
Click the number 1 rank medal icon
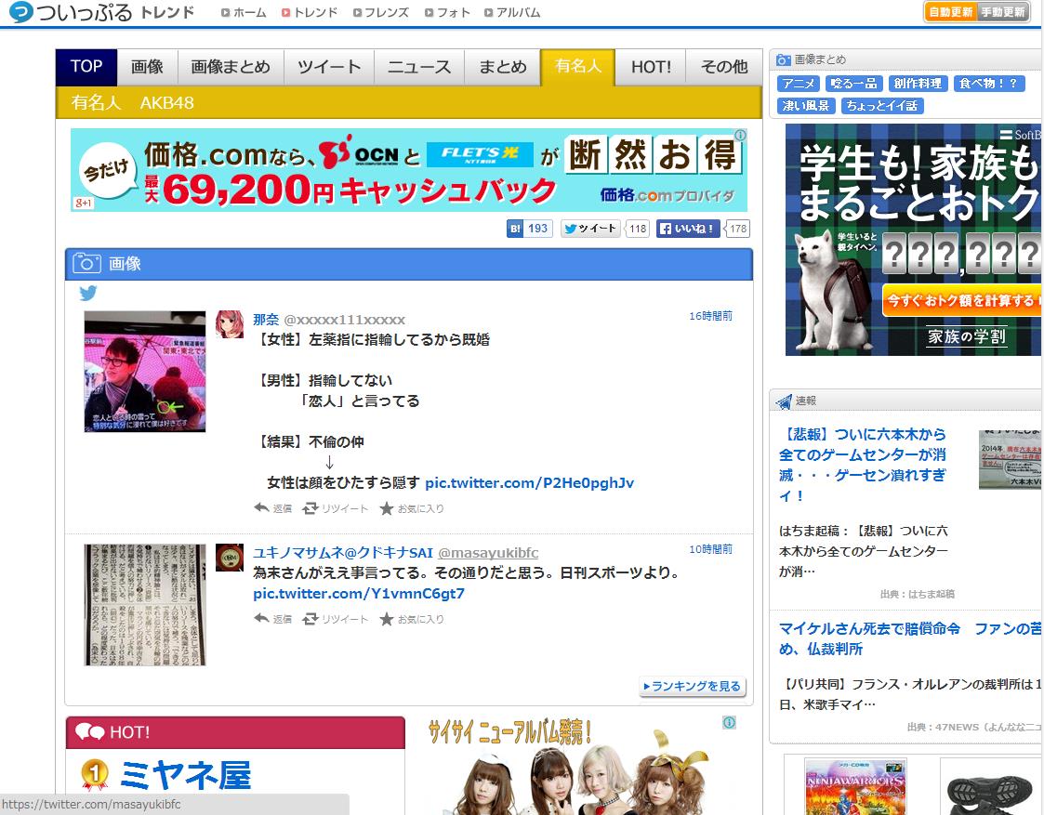pyautogui.click(x=95, y=773)
